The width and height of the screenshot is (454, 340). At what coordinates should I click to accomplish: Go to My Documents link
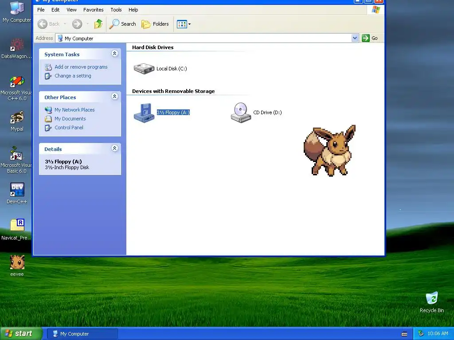(x=70, y=119)
